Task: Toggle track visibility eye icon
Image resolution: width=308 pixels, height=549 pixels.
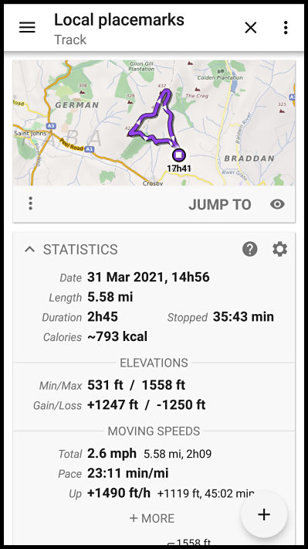Action: coord(277,204)
